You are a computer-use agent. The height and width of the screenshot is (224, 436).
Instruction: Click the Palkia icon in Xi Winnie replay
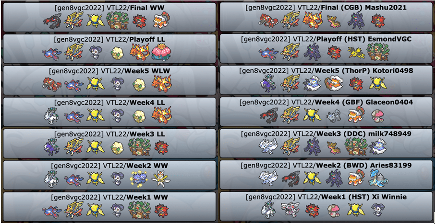pos(291,210)
